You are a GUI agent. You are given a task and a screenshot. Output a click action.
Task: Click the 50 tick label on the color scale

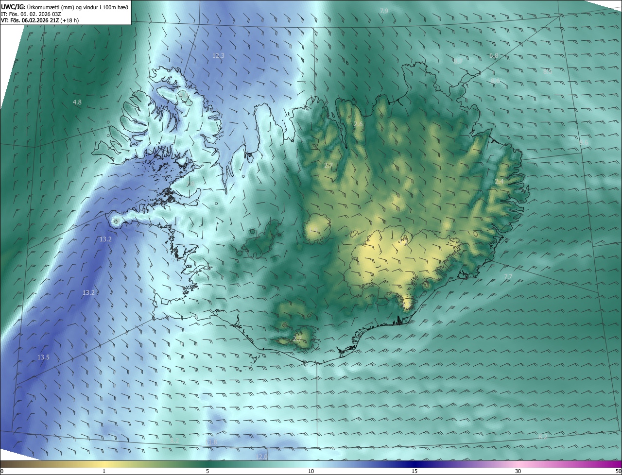point(618,472)
